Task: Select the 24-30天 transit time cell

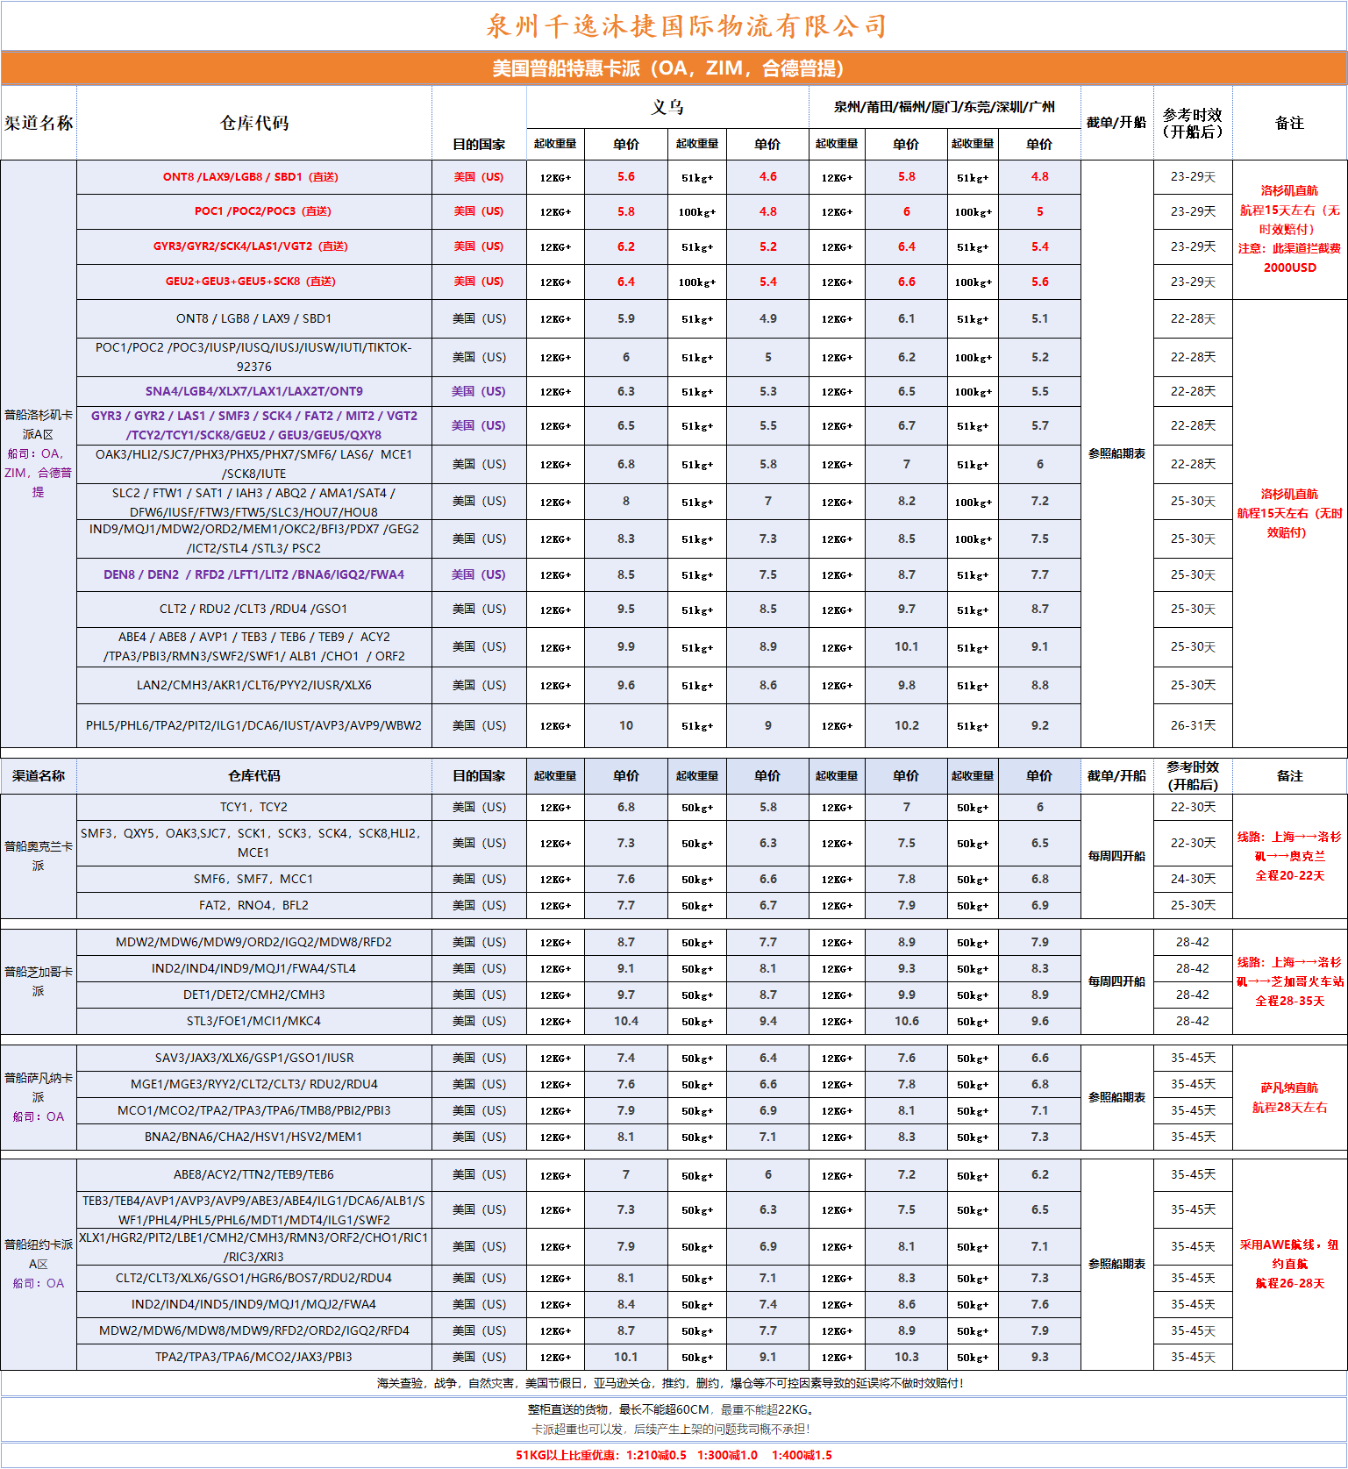Action: tap(1193, 879)
